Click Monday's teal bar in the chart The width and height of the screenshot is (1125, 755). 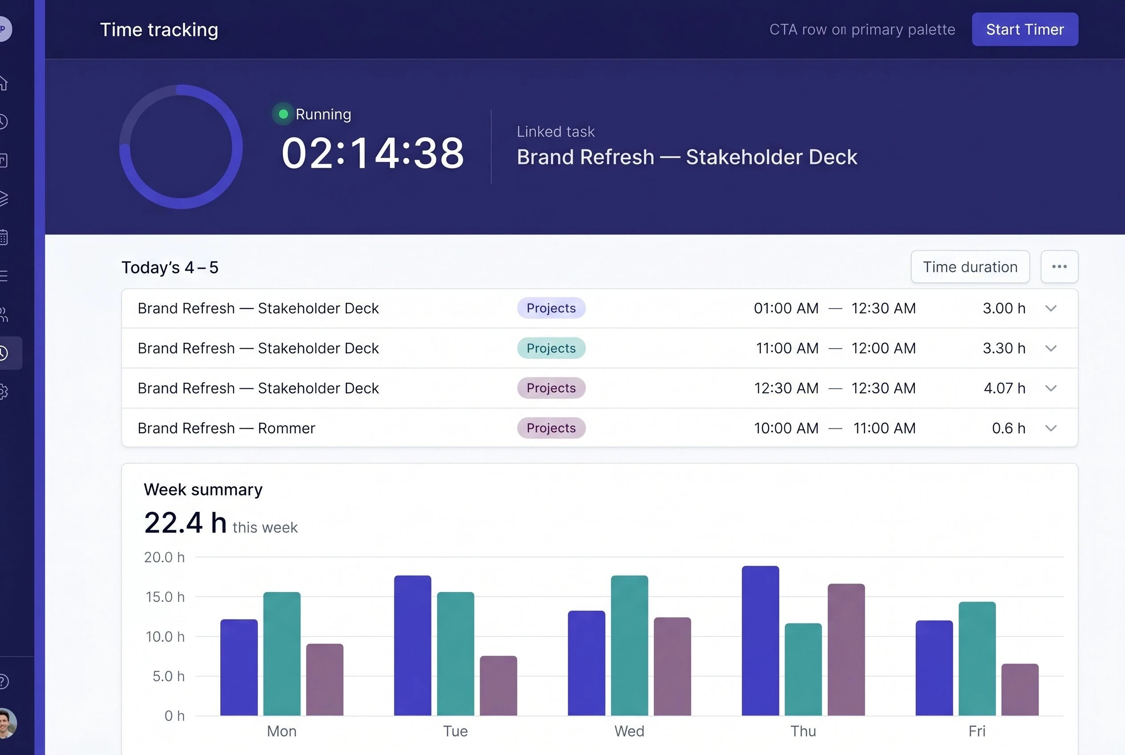(x=282, y=654)
